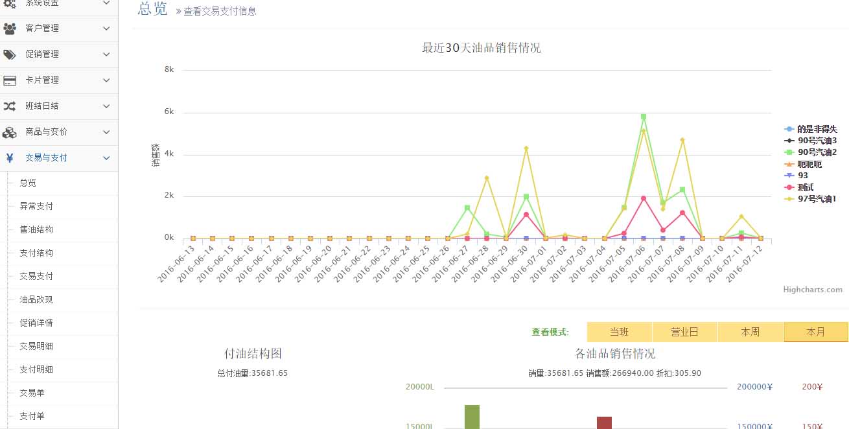This screenshot has height=429, width=849.
Task: Open the 售油结构 submenu item
Action: click(x=36, y=230)
